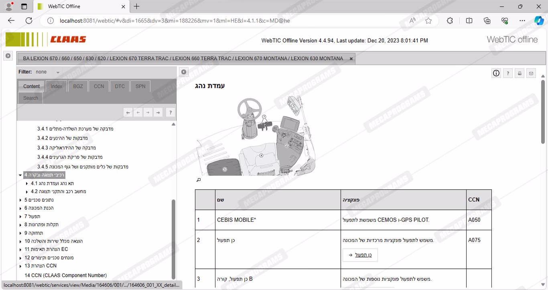Open 14 CCN (CLAAS Component Number) entry
548x290 pixels.
(65, 275)
